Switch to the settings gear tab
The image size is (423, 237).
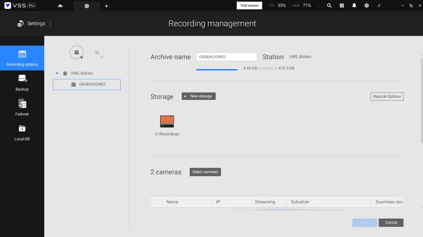[87, 6]
